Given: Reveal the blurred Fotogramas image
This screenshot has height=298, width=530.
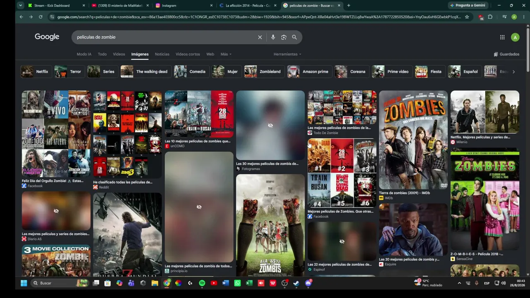Looking at the screenshot, I should (x=270, y=125).
